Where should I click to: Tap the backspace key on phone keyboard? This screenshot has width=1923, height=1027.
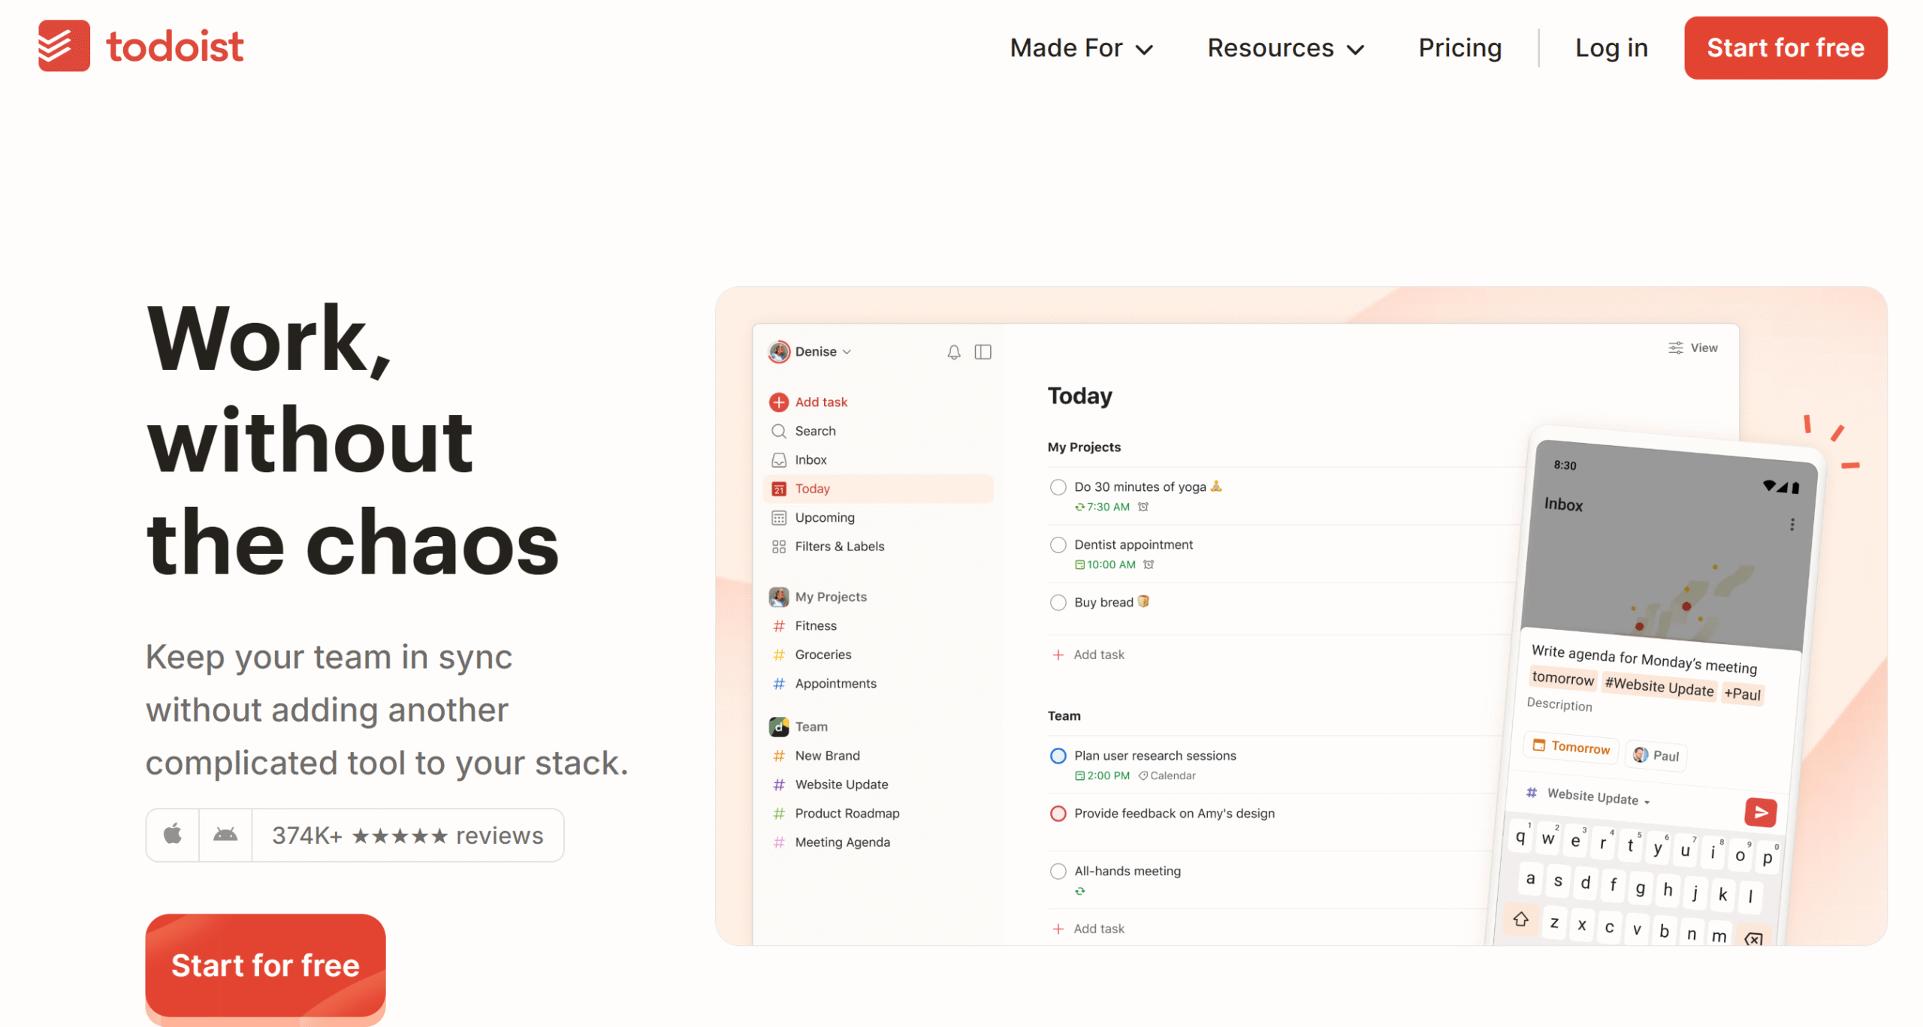pos(1752,938)
